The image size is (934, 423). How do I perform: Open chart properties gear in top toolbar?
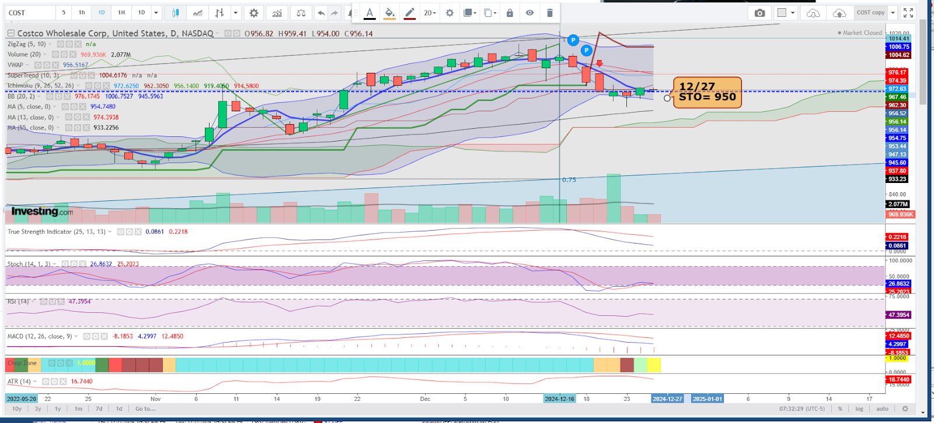[x=254, y=12]
